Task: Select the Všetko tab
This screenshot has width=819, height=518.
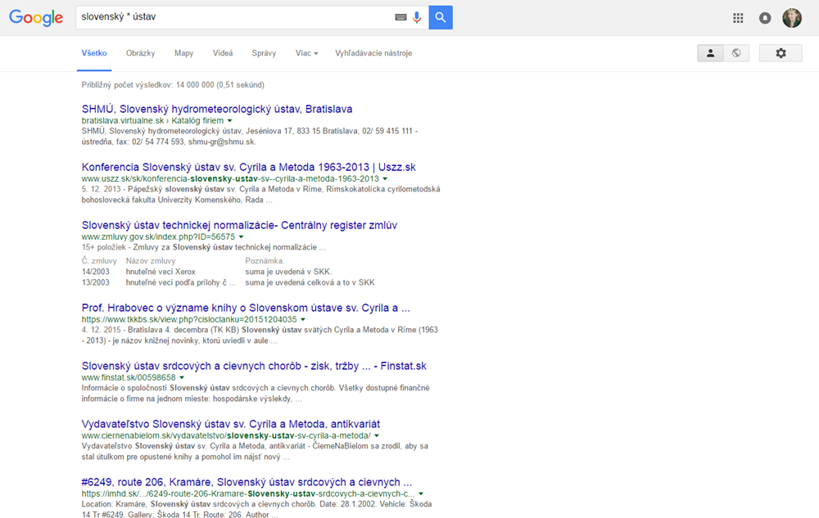Action: (94, 53)
